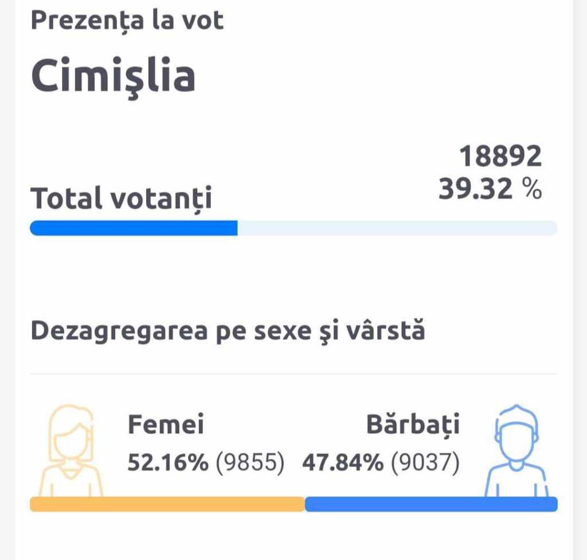Click the blue Bărbați share bar
The width and height of the screenshot is (587, 560).
pyautogui.click(x=431, y=504)
